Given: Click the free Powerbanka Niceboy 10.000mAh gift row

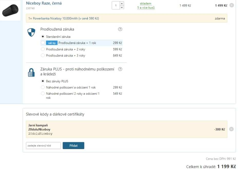Looking at the screenshot, I should [127, 18].
